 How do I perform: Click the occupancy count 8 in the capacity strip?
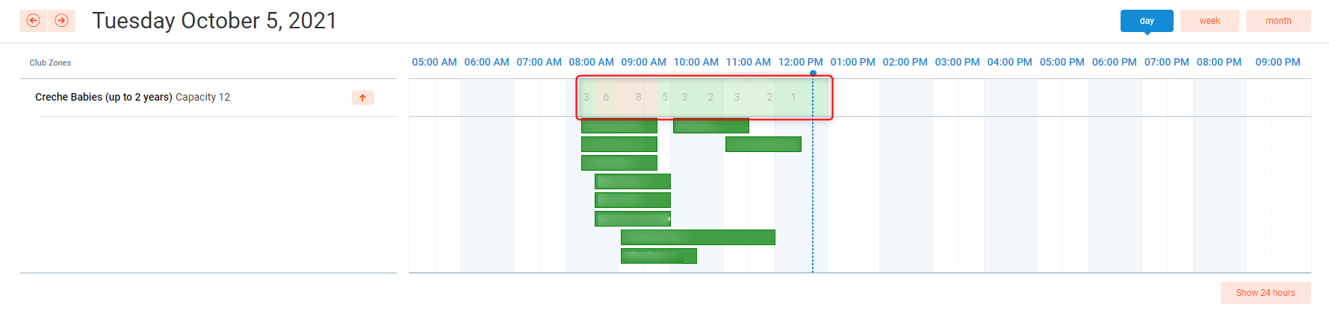pos(639,97)
